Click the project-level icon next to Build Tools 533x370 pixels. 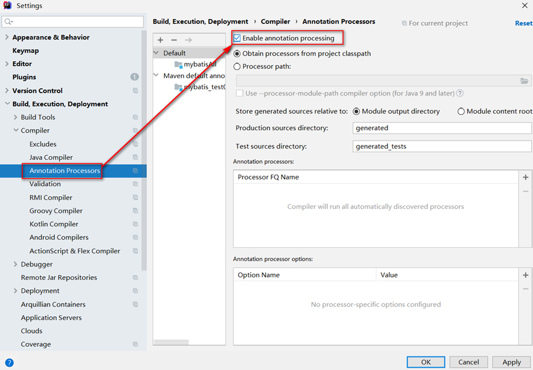click(x=135, y=117)
